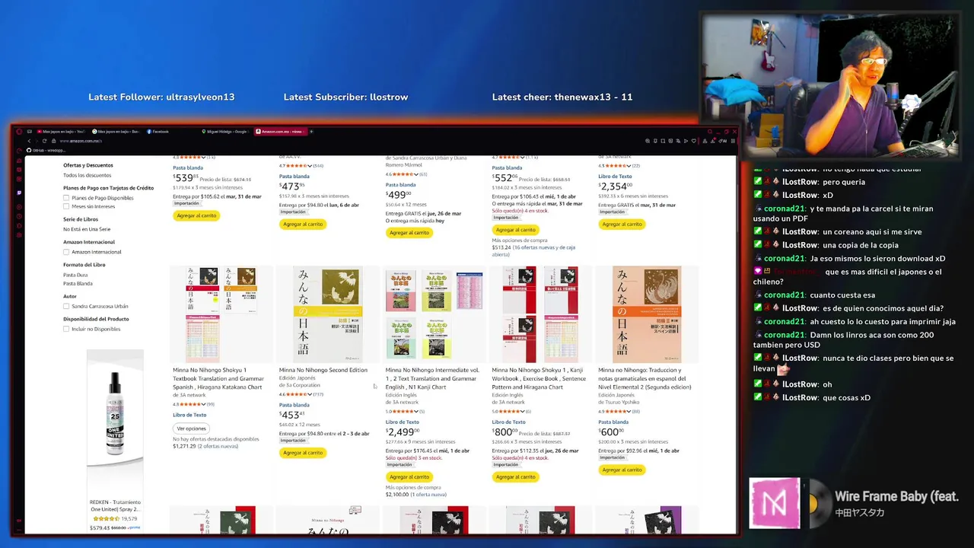This screenshot has width=974, height=548.
Task: Go forward with the browser arrow
Action: pos(37,141)
